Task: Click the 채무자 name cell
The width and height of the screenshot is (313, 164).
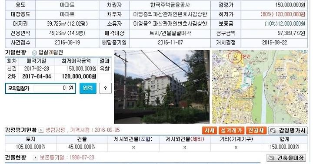Action: [170, 14]
